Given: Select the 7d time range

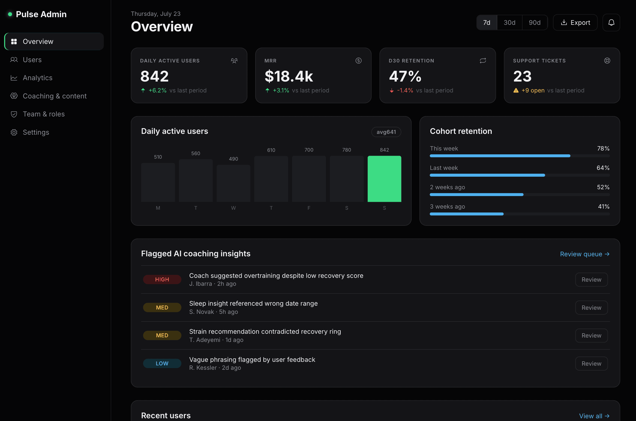Looking at the screenshot, I should pos(487,23).
